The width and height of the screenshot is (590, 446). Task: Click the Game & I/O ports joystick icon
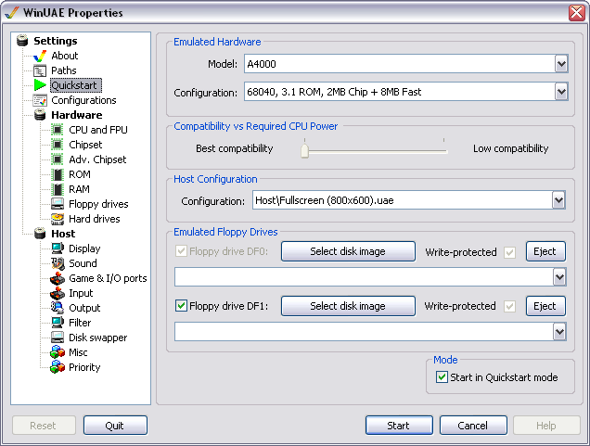point(58,278)
